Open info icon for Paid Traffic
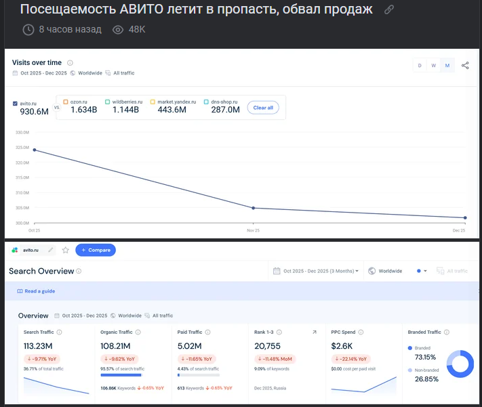 tap(208, 332)
